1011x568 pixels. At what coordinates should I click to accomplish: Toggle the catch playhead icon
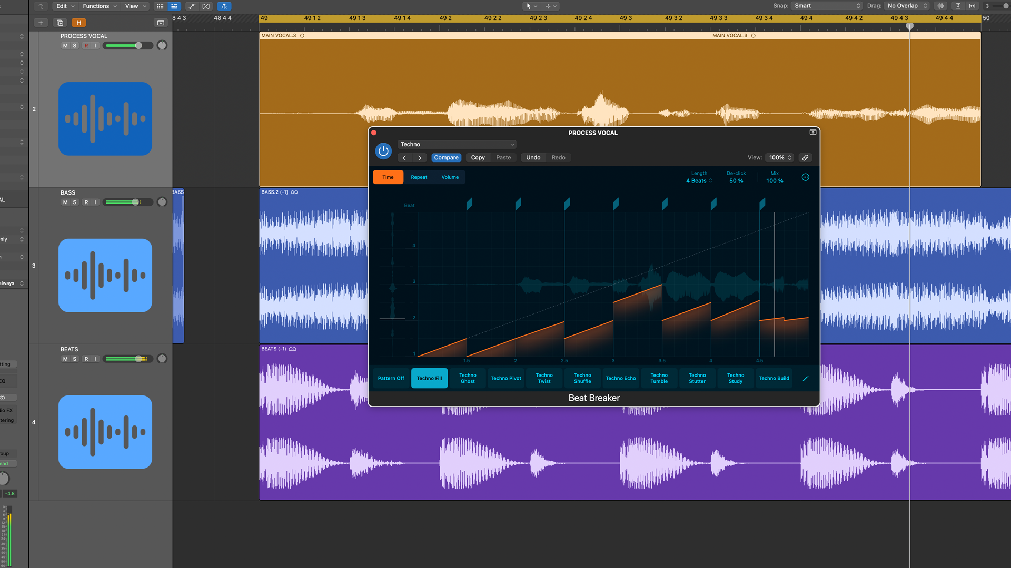224,6
